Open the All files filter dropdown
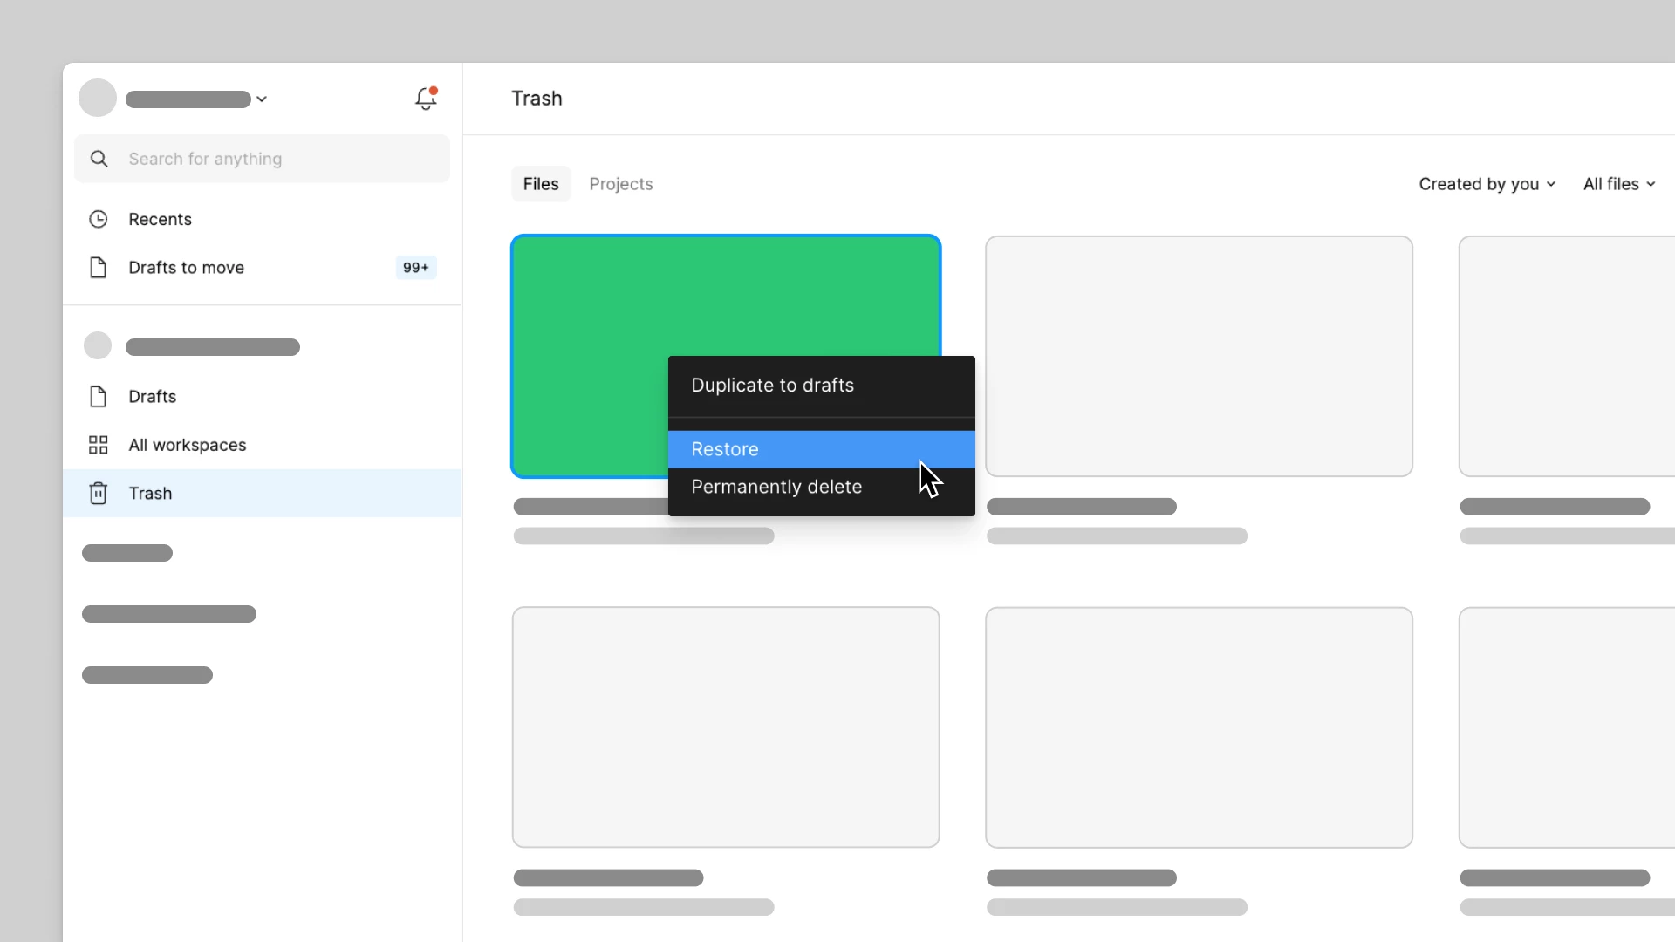This screenshot has width=1675, height=942. tap(1619, 184)
